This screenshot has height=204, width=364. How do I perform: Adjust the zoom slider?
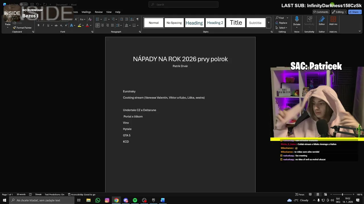pos(342,194)
